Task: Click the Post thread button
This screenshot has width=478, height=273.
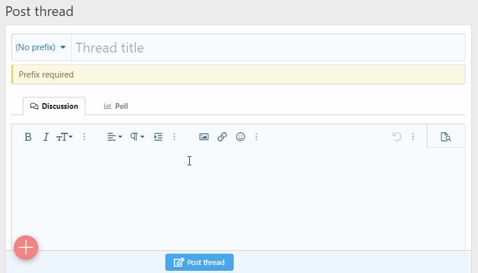Action: 199,262
